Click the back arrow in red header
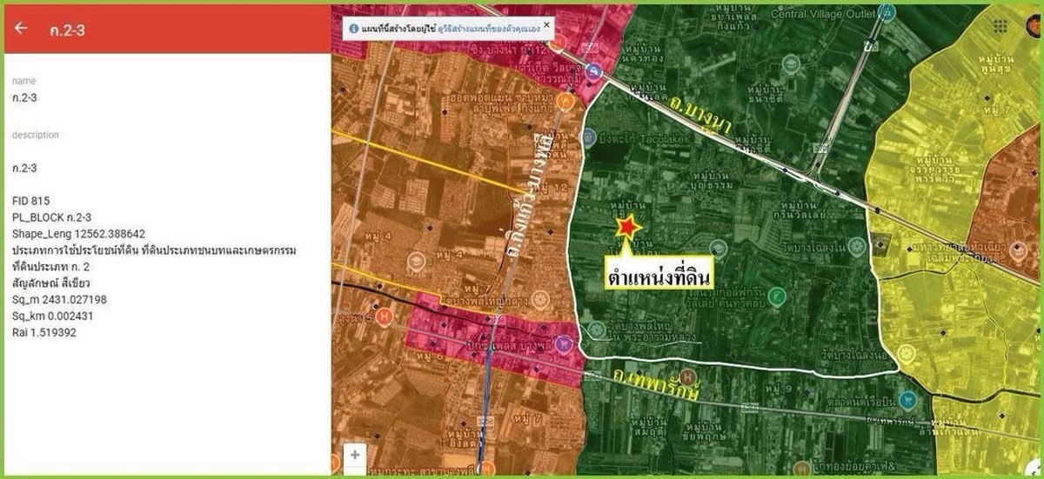Screen dimensions: 1044x479 (21, 28)
